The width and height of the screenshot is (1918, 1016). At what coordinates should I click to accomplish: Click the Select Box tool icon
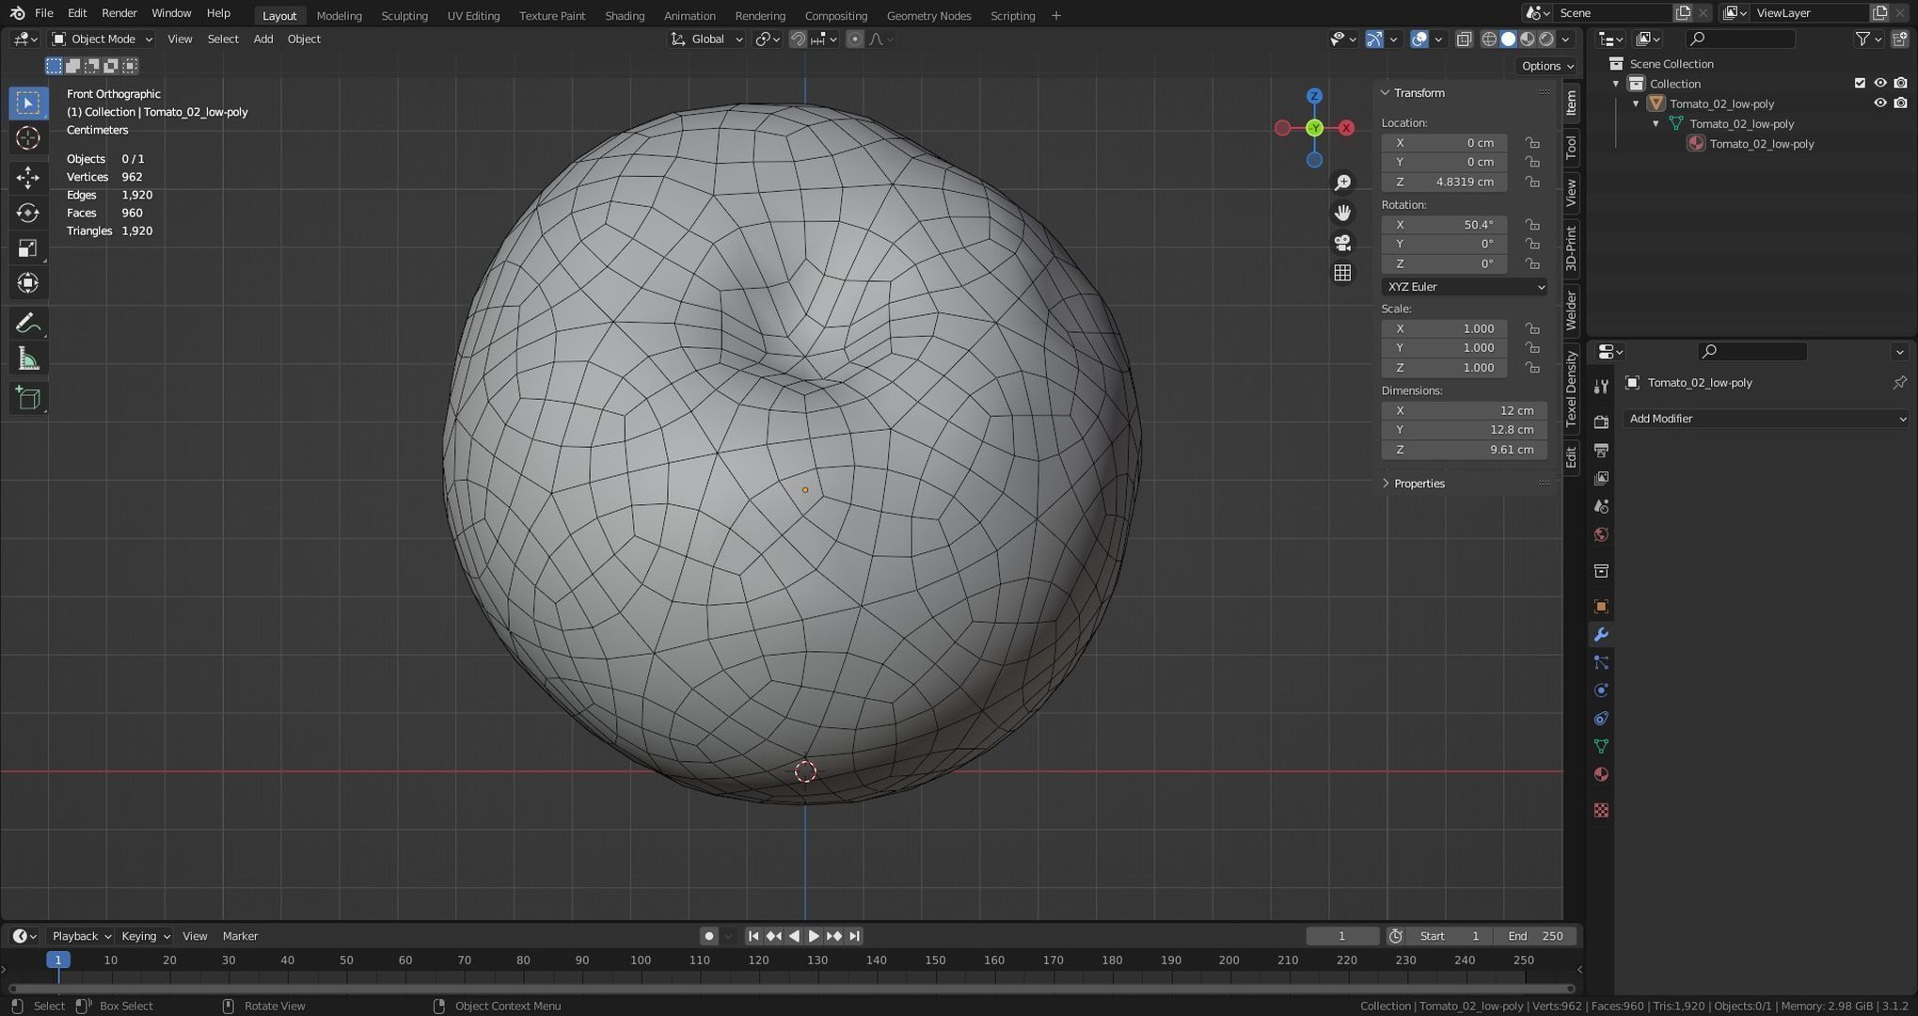(x=27, y=103)
